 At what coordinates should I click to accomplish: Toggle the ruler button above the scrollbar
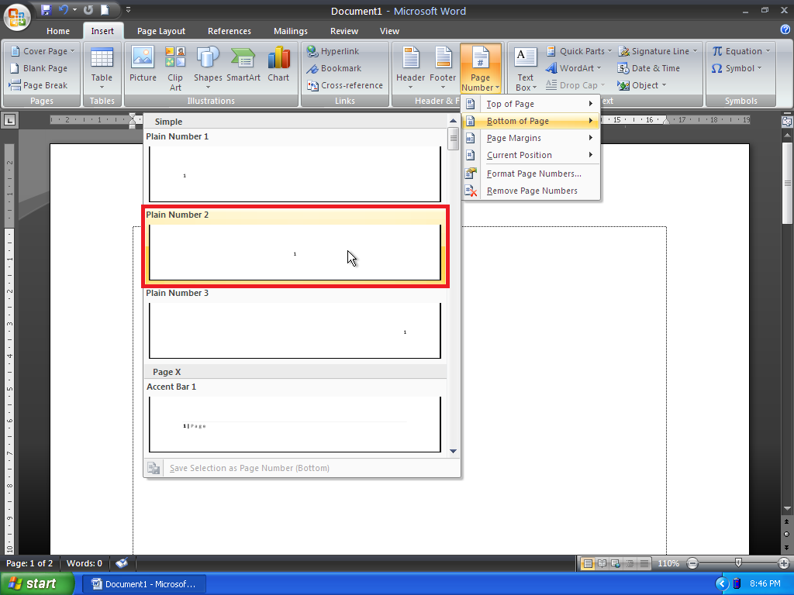[787, 122]
